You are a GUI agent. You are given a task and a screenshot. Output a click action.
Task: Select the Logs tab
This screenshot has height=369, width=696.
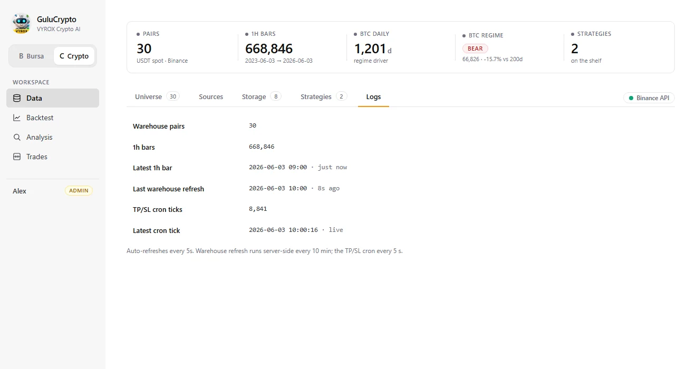[373, 96]
